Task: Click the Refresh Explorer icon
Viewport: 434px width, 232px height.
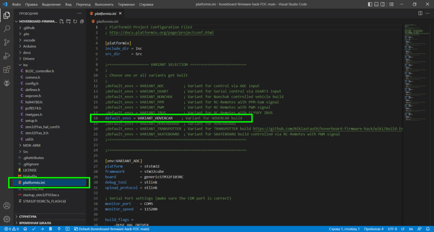Action: click(75, 21)
